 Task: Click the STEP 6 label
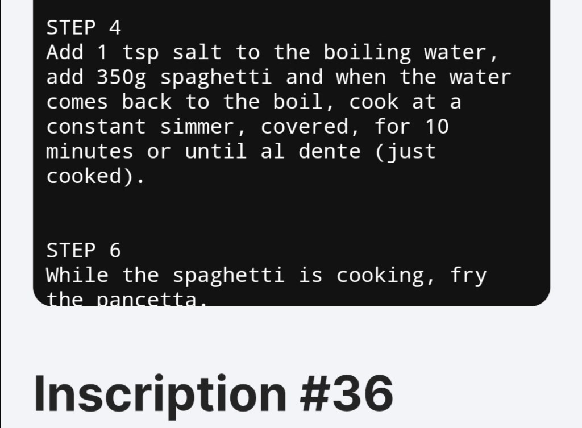[84, 250]
